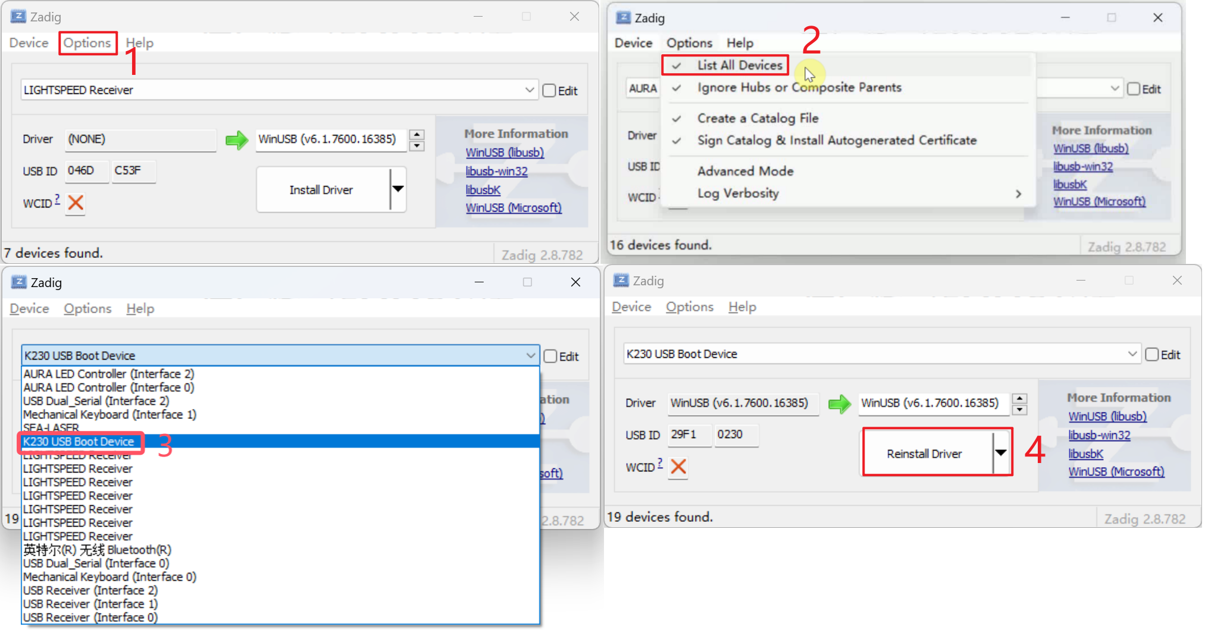Toggle Sign Catalog & Install Autogenerated Certificate

coord(837,140)
